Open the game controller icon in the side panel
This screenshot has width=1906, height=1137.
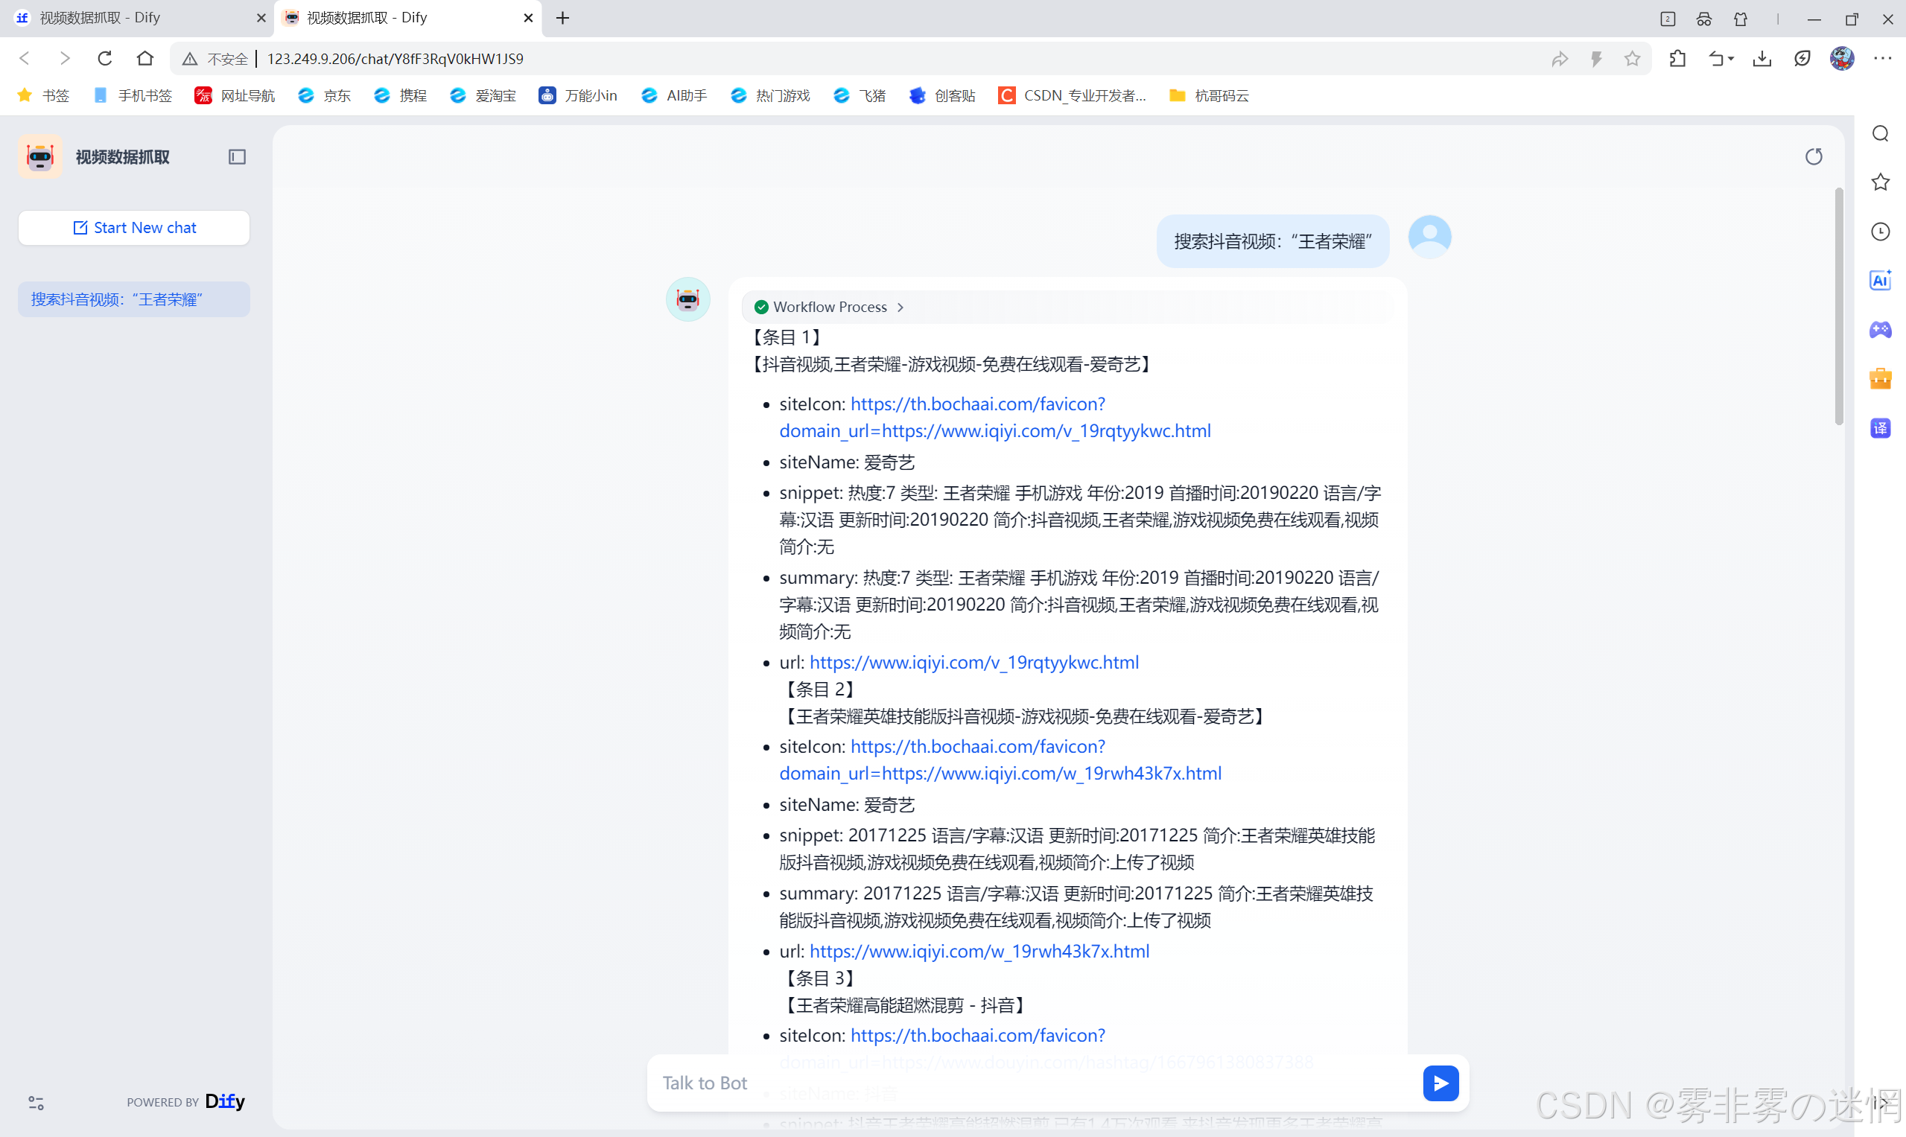1880,329
